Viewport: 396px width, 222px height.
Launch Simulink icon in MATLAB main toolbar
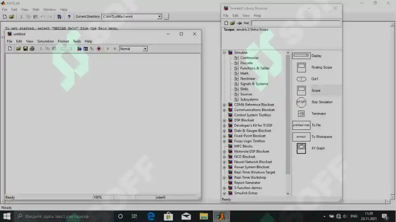click(59, 16)
